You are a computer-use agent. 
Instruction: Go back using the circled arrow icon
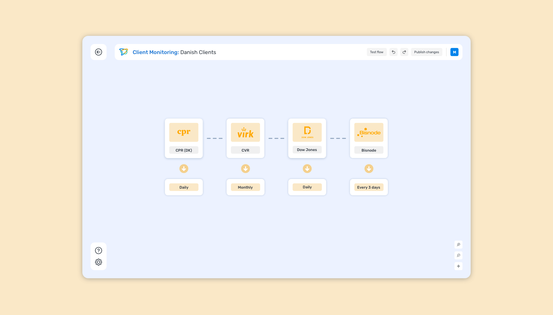[99, 52]
